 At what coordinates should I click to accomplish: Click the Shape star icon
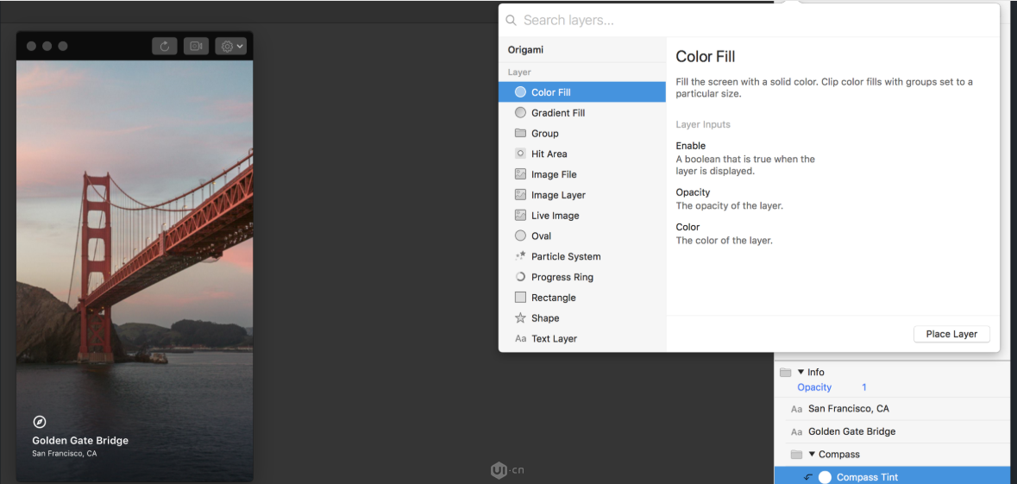pos(520,318)
